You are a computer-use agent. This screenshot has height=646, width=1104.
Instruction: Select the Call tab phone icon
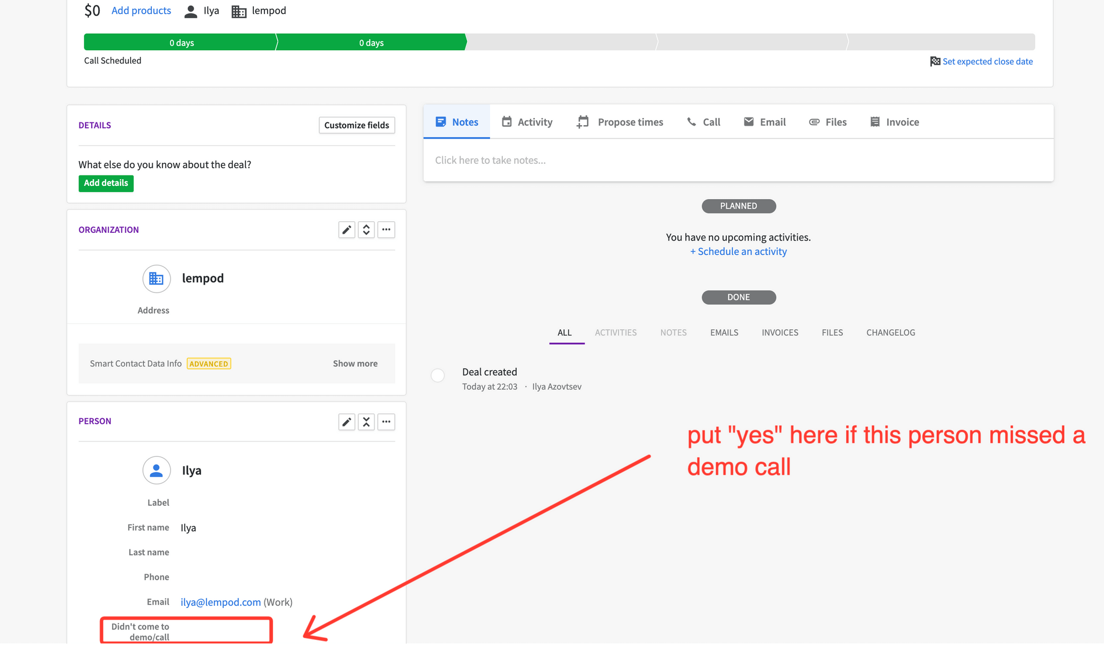click(703, 121)
